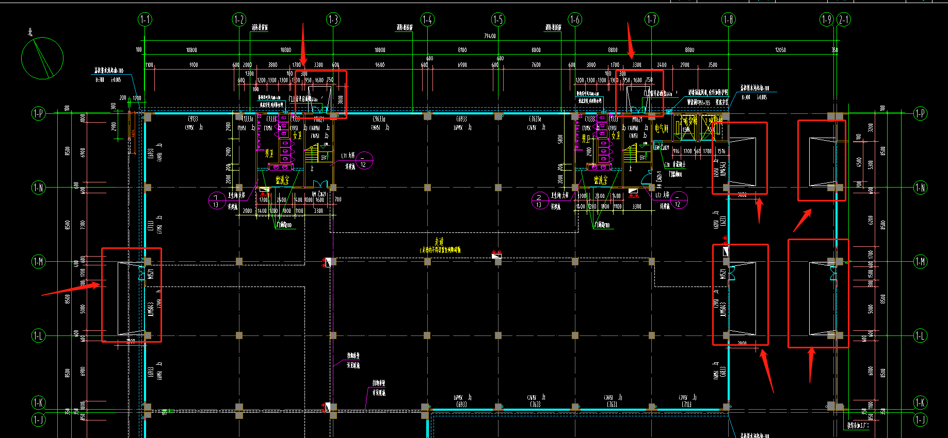Viewport: 948px width, 438px height.
Task: Select detail callout circle 12 beside LT1 大样
Action: [x=363, y=161]
